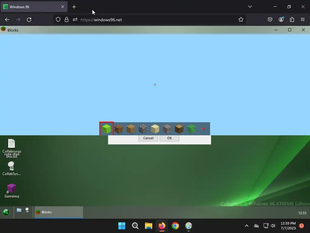Image resolution: width=310 pixels, height=233 pixels.
Task: Open Google Chrome from the taskbar
Action: coord(175,226)
